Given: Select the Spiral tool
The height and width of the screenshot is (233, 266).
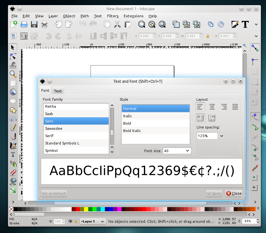Looking at the screenshot, I should point(13,119).
